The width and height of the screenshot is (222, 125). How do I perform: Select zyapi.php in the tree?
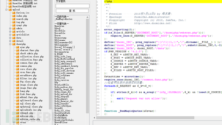pyautogui.click(x=21, y=25)
